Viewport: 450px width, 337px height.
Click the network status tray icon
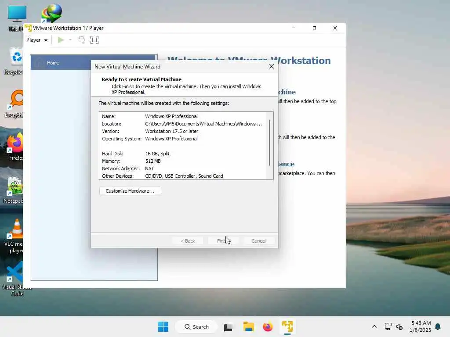[388, 326]
